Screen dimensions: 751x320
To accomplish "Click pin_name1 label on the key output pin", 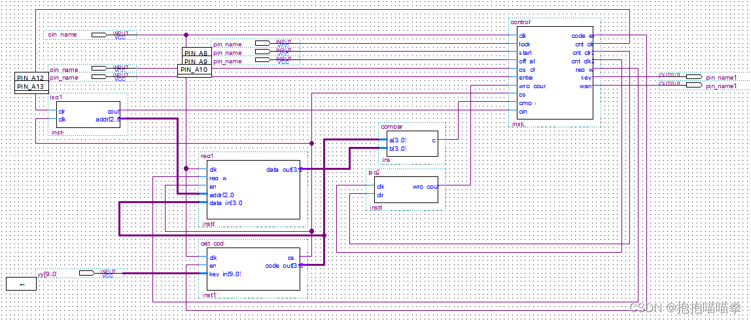I will 722,78.
